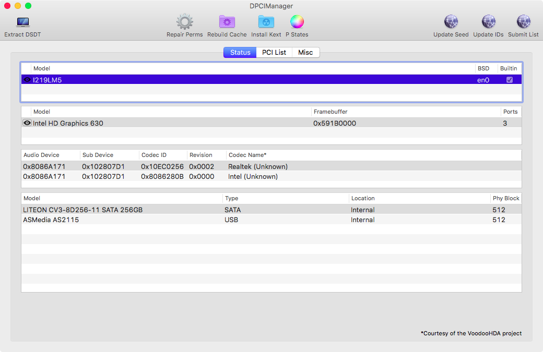The image size is (543, 352).
Task: Select the Realtek (Unknown) audio codec row
Action: [x=258, y=166]
